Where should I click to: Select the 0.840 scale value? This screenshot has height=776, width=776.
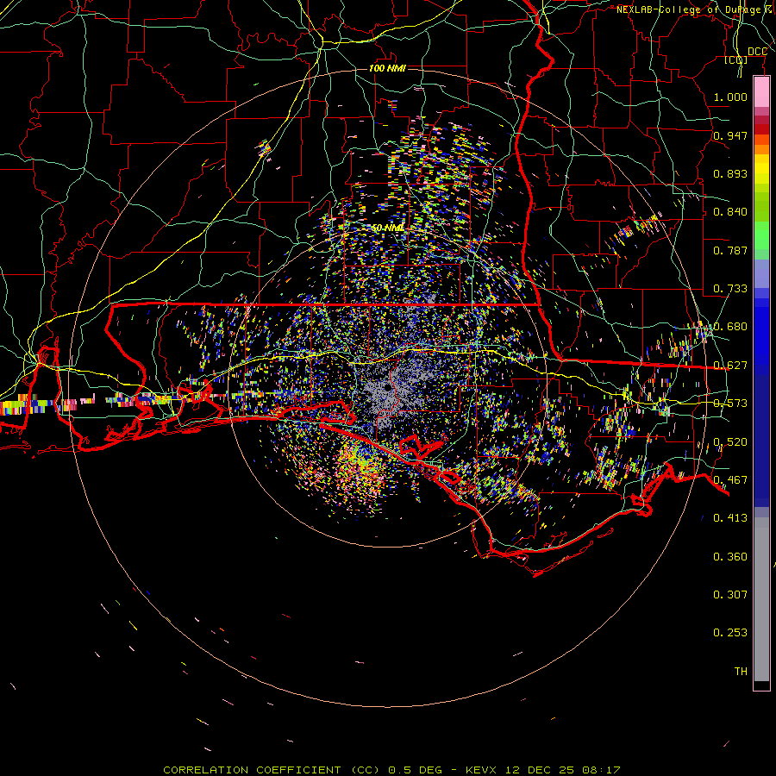(x=730, y=212)
